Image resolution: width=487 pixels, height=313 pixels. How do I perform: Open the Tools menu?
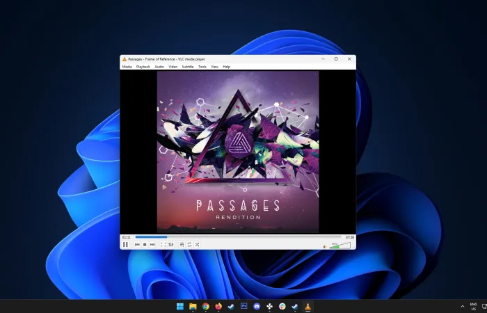click(202, 67)
